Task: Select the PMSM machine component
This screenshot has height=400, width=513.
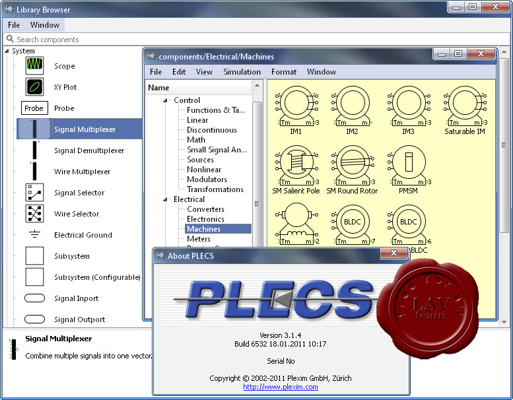Action: coord(409,165)
